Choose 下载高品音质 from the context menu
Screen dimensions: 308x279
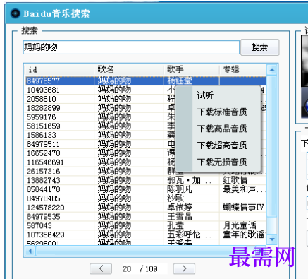coord(222,129)
